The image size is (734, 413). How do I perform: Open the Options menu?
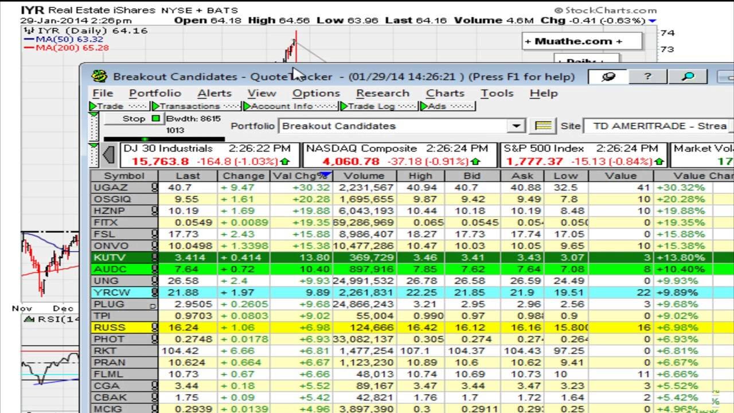316,93
